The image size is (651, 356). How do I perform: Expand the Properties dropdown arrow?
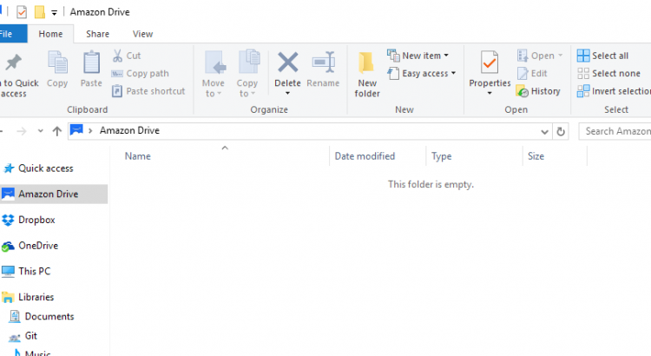tap(490, 93)
